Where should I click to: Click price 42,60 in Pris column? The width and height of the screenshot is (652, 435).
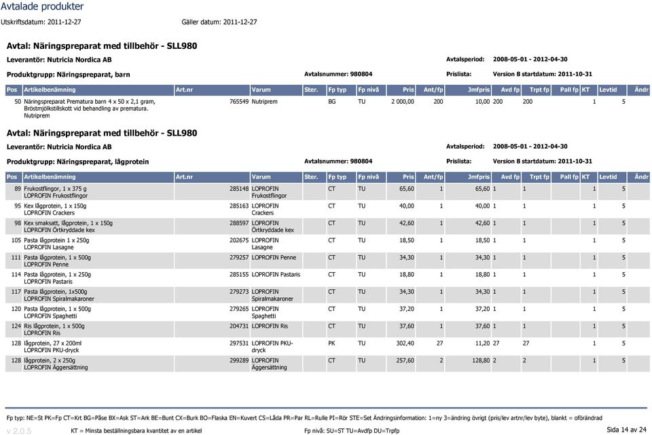click(x=407, y=223)
